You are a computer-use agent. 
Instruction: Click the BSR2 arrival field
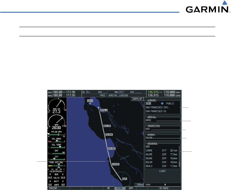click(x=163, y=120)
